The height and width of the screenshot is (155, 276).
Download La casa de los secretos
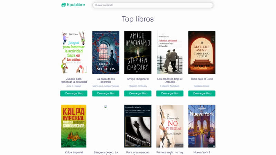[x=106, y=93]
